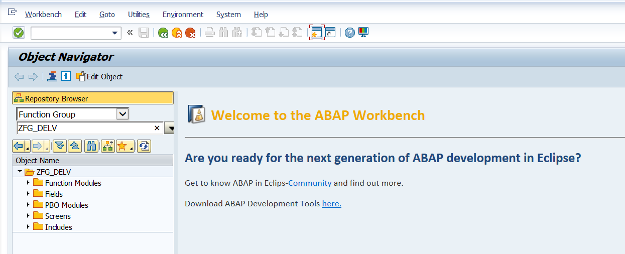Open the object name history dropdown arrow
Image resolution: width=625 pixels, height=254 pixels.
pyautogui.click(x=170, y=128)
